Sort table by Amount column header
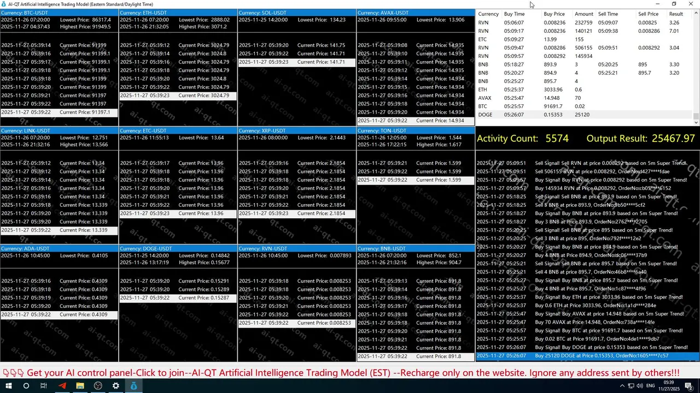Screen dimensions: 700x393 (584, 14)
